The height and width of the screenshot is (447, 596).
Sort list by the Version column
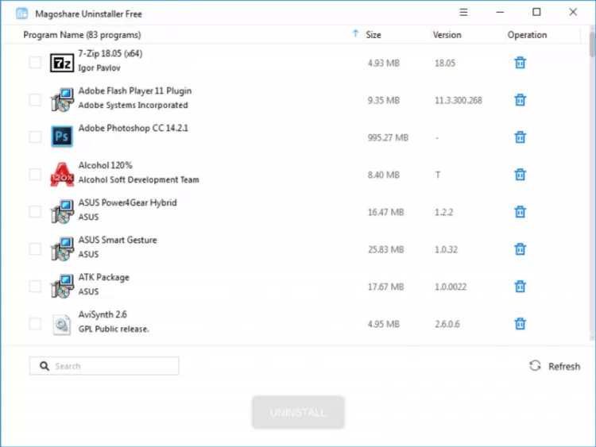coord(447,35)
